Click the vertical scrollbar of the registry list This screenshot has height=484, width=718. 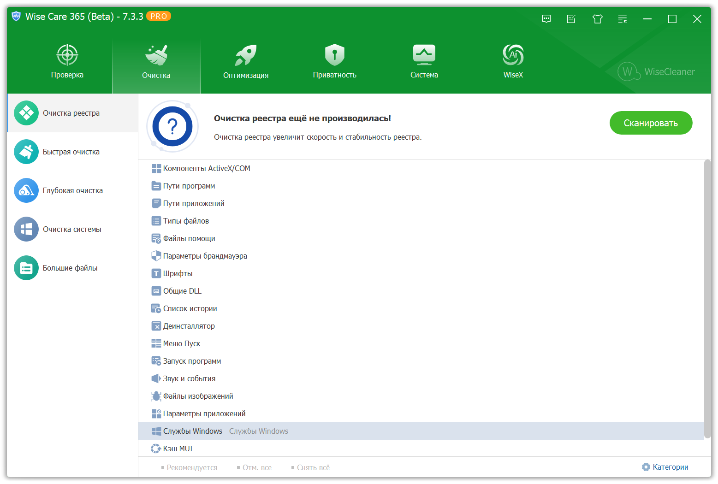point(707,299)
